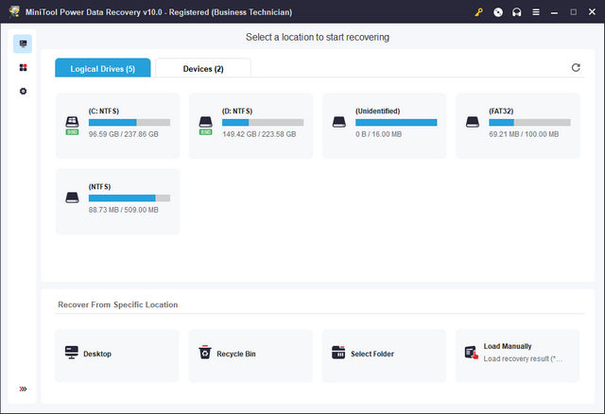Switch to the Logical Drives tab

tap(102, 69)
